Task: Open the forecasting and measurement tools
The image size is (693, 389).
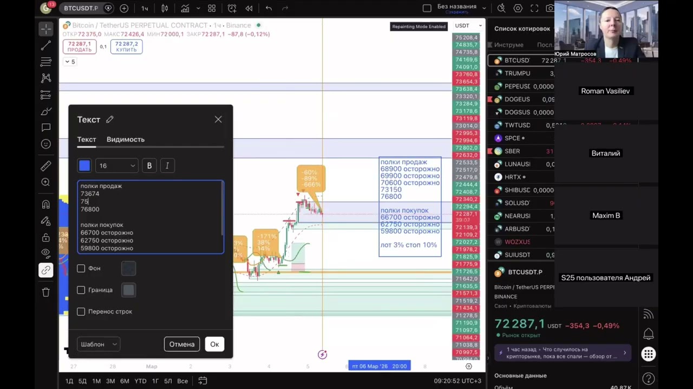Action: pyautogui.click(x=46, y=95)
